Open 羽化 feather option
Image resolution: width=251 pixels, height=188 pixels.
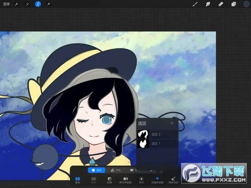click(x=141, y=180)
